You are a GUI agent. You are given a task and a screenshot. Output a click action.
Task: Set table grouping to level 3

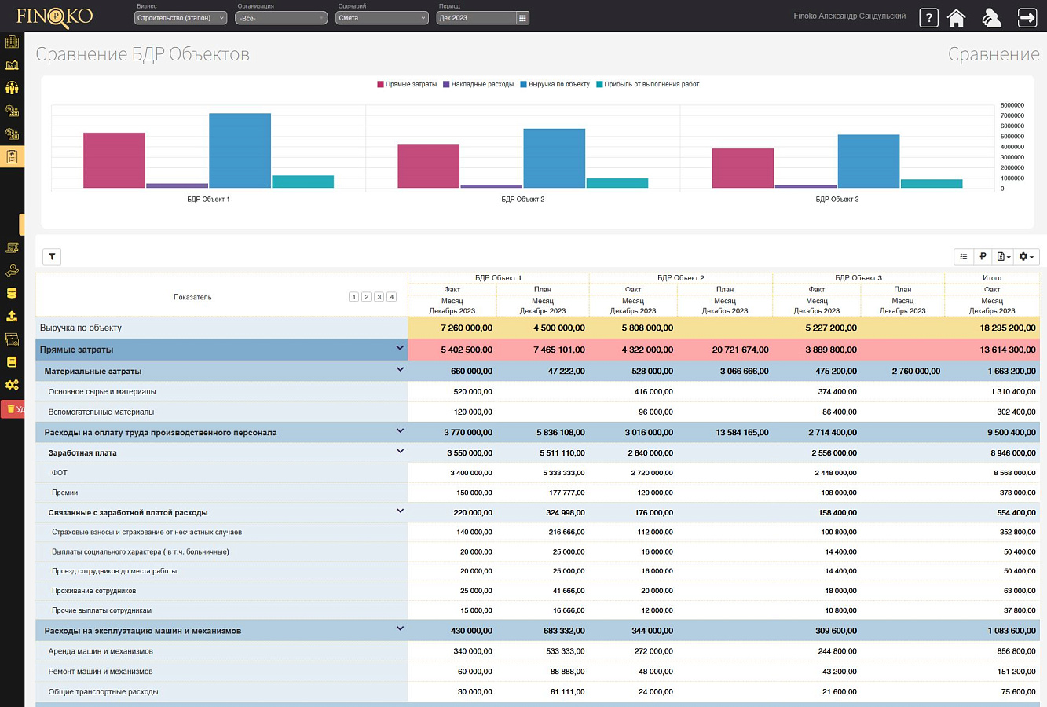[x=379, y=297]
